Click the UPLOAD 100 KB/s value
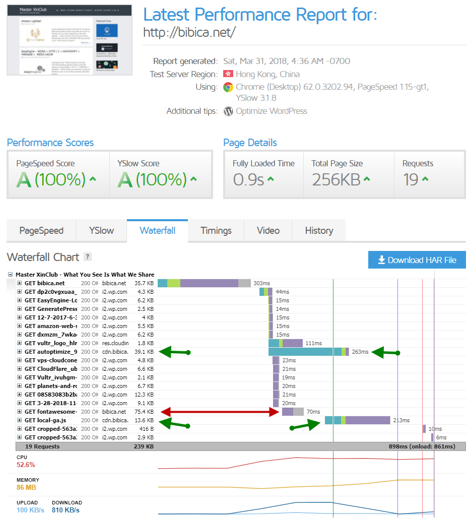469x518 pixels. (30, 510)
